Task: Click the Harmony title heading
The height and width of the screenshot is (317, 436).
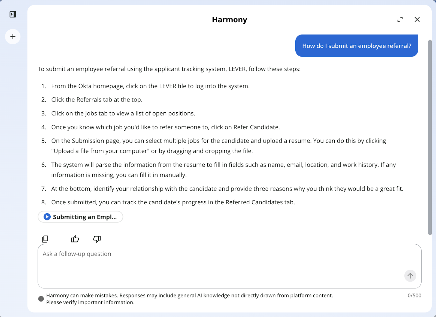Action: click(229, 20)
